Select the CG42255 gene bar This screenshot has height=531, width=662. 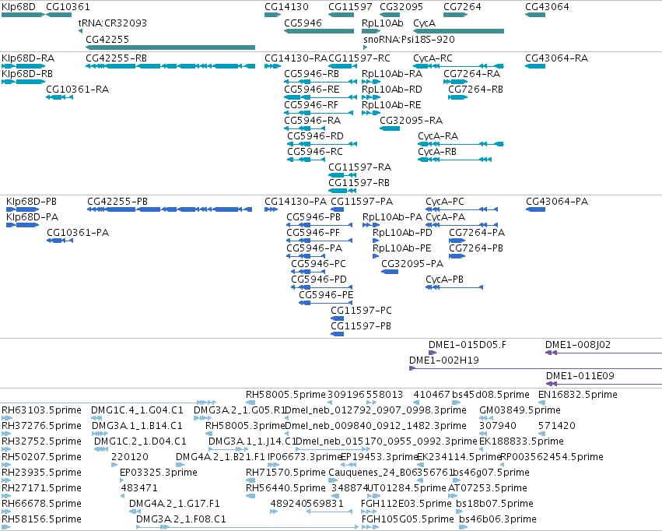point(170,47)
